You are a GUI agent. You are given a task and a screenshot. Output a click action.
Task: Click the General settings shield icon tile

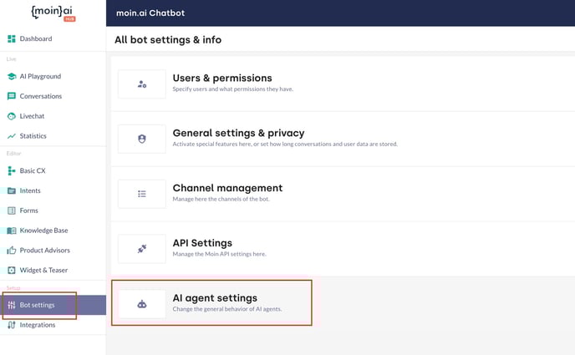142,139
